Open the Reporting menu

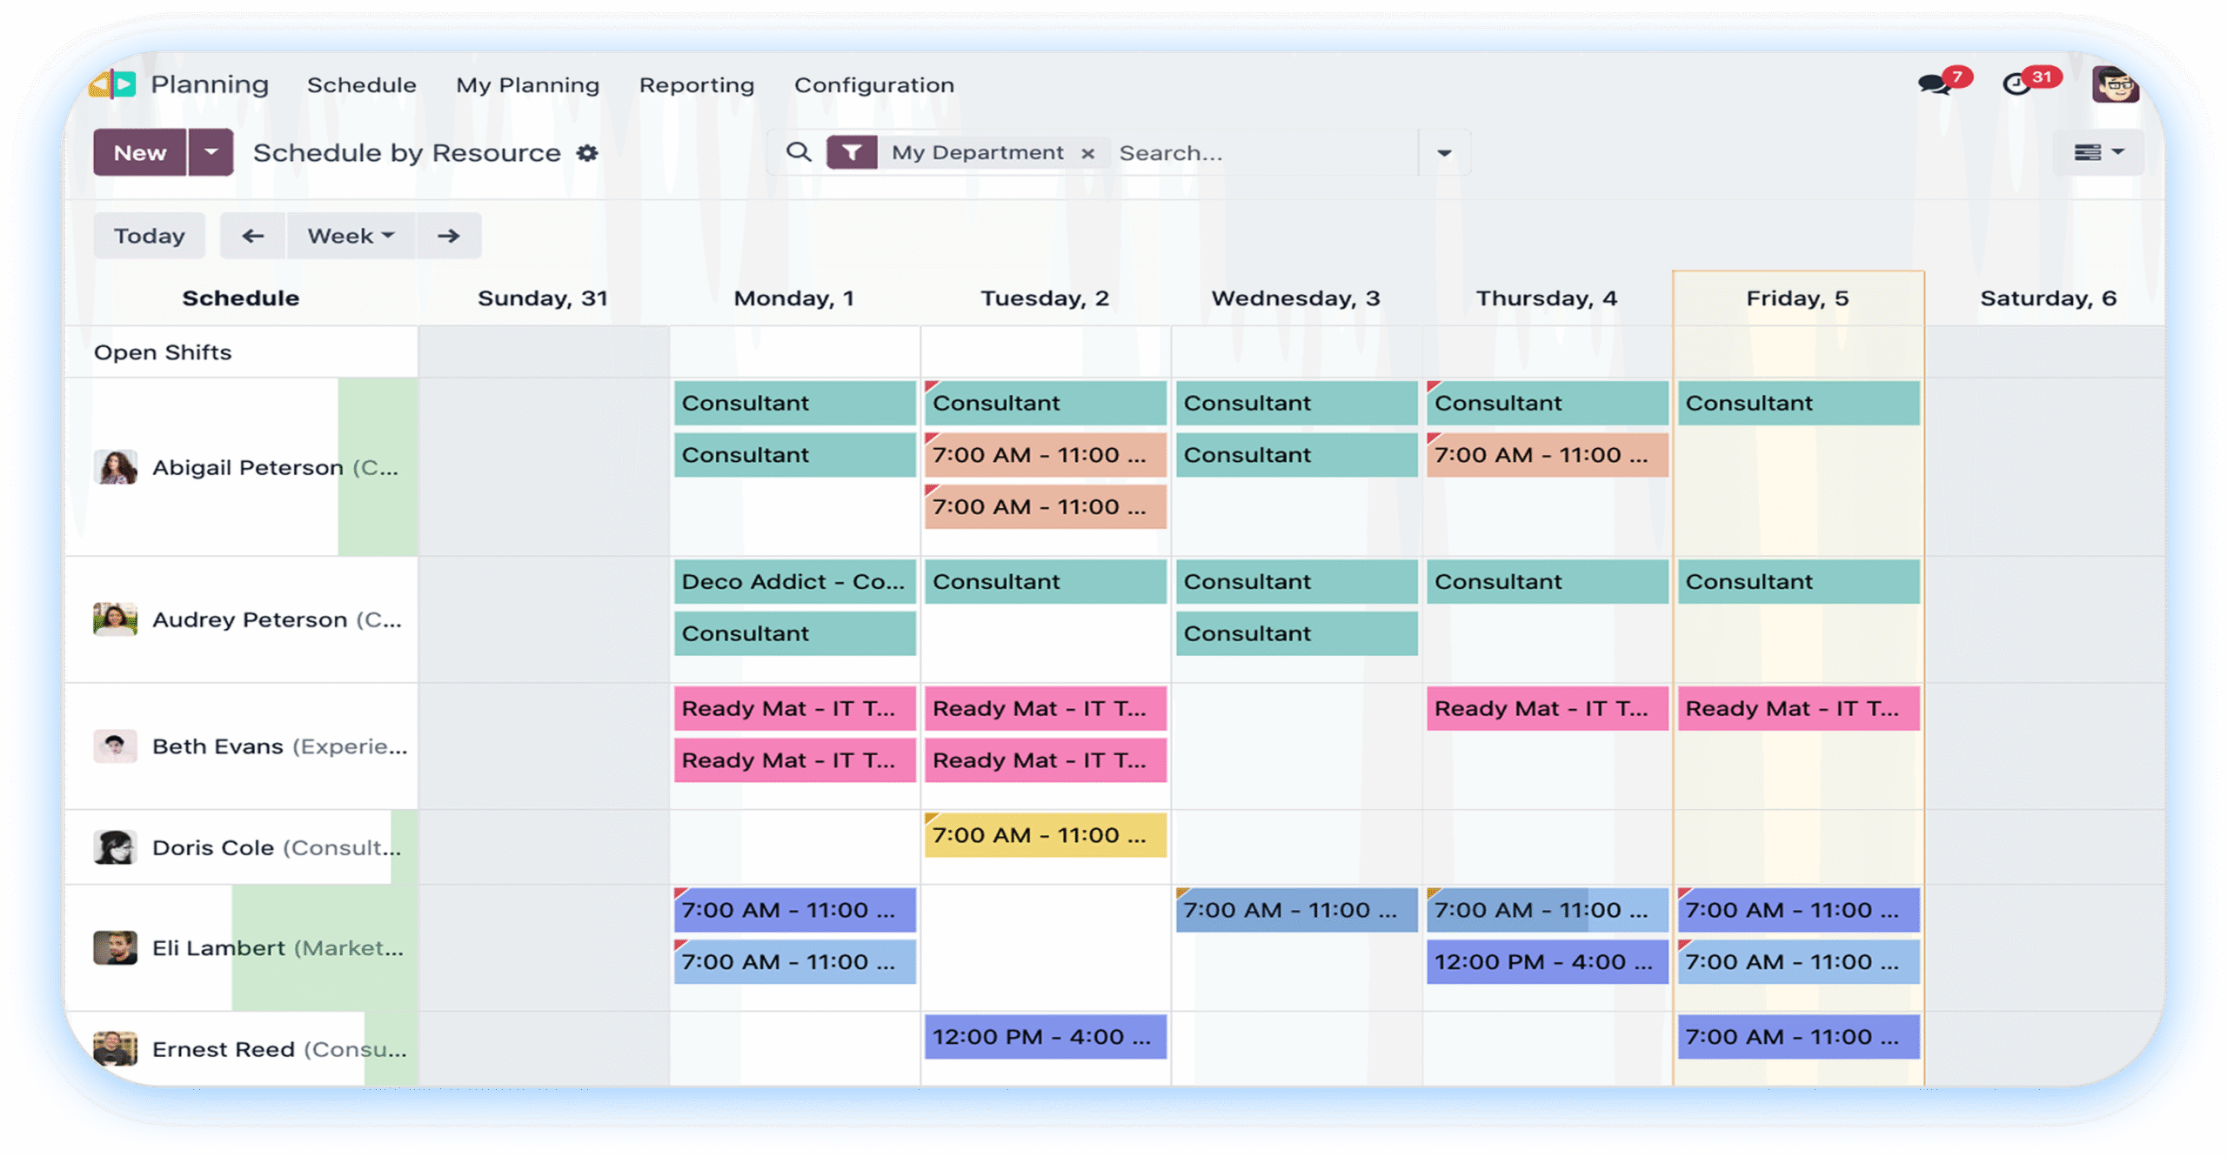696,85
